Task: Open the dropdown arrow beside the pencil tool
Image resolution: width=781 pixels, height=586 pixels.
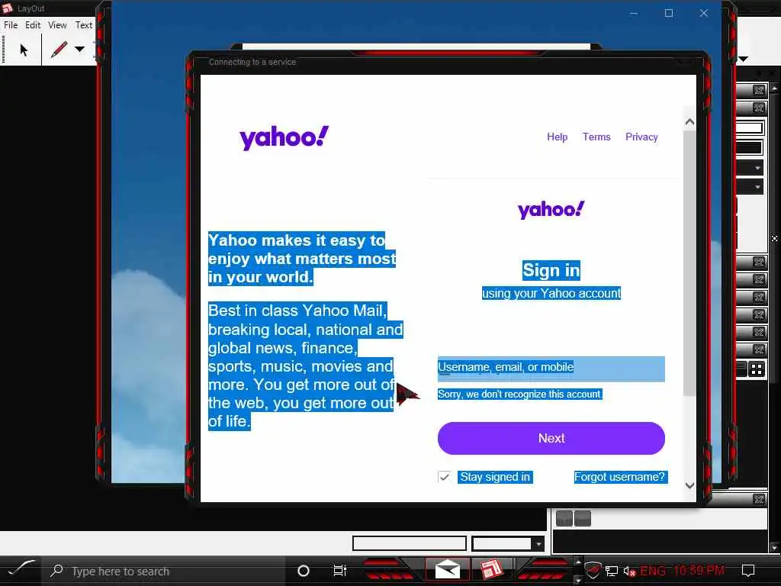Action: click(x=79, y=49)
